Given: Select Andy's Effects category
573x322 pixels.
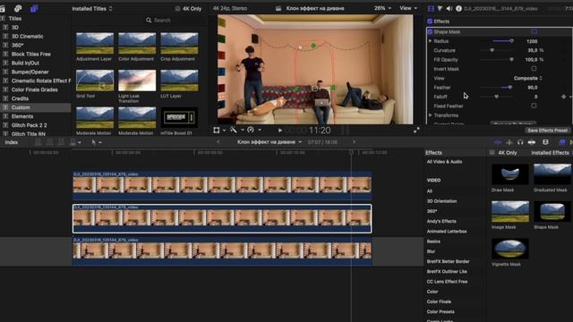Looking at the screenshot, I should (441, 221).
